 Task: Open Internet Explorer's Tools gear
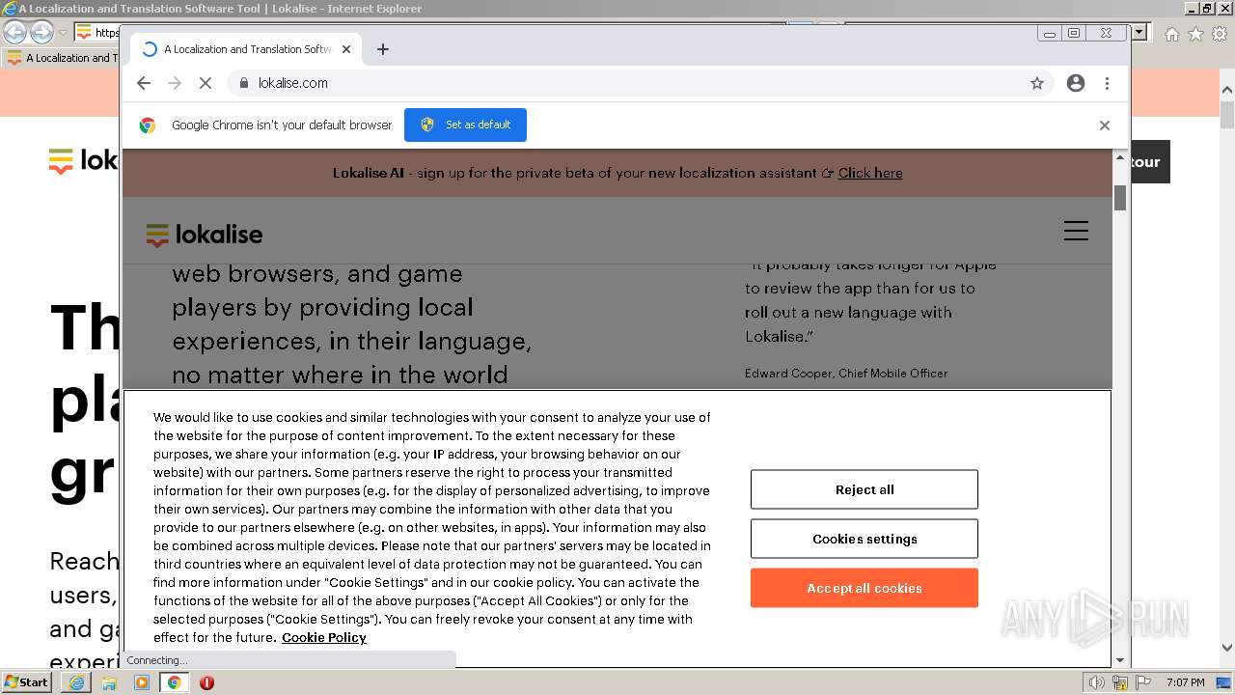(1220, 34)
